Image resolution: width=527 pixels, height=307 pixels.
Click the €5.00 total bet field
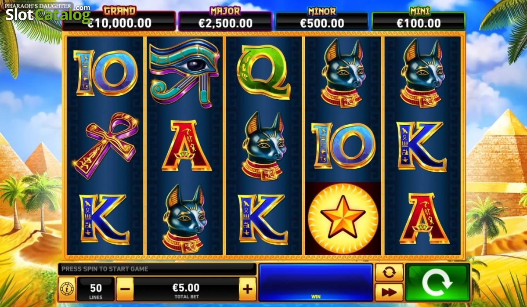tap(186, 289)
